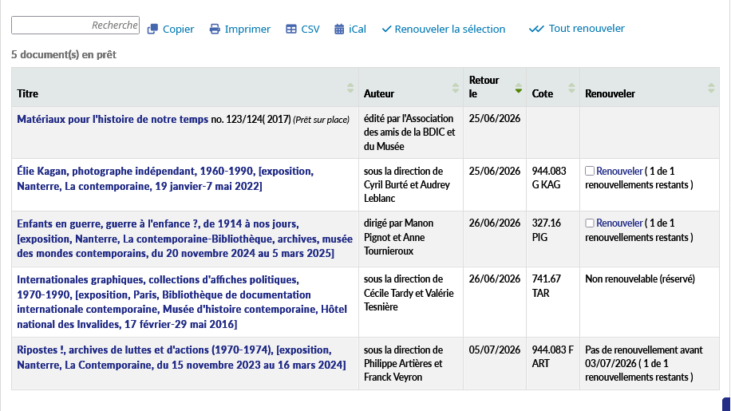
Task: Open Matériaux pour l'histoire de notre temps
Action: click(x=113, y=119)
